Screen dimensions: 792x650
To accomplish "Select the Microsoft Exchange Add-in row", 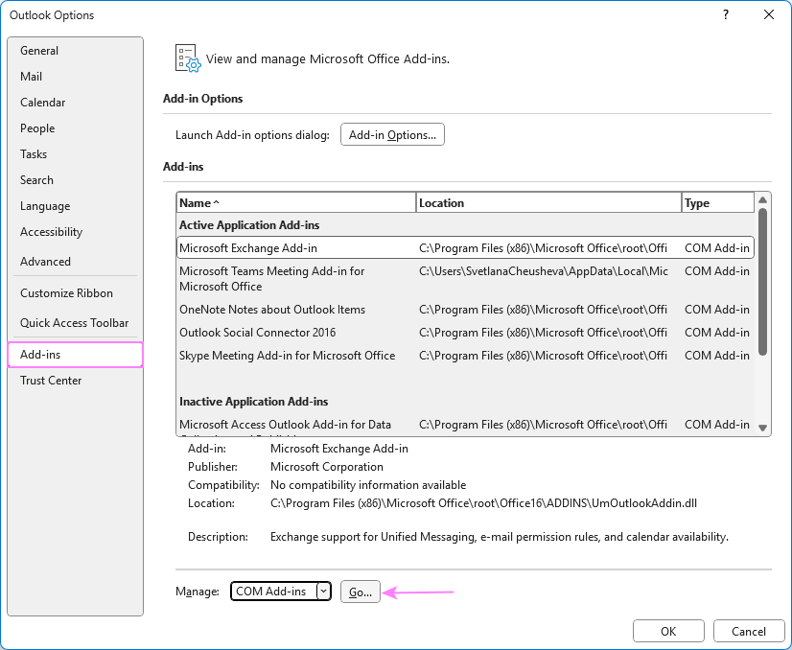I will 466,248.
